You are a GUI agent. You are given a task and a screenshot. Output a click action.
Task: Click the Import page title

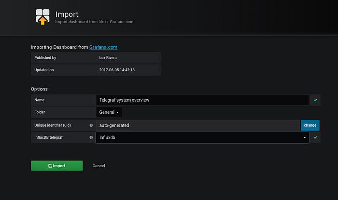tap(67, 14)
